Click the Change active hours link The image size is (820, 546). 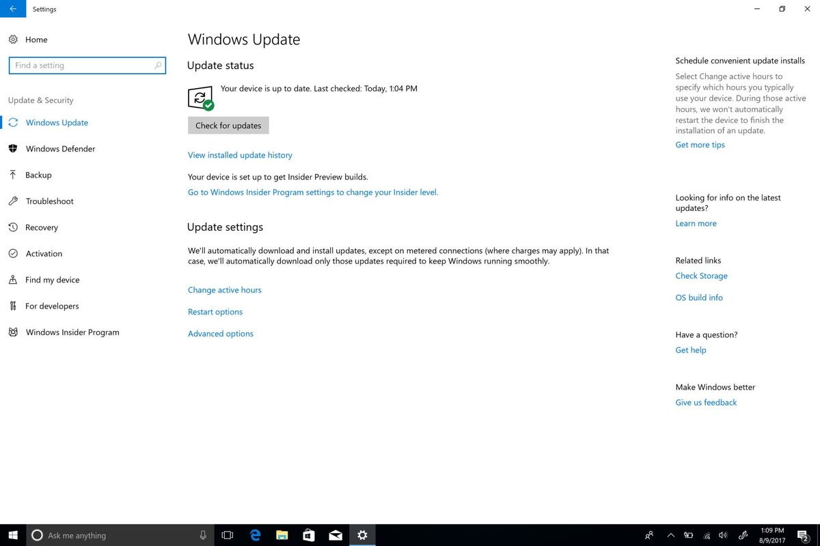tap(224, 289)
